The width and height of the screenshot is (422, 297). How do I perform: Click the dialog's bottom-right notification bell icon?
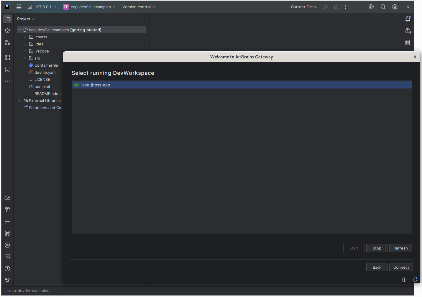click(x=415, y=280)
